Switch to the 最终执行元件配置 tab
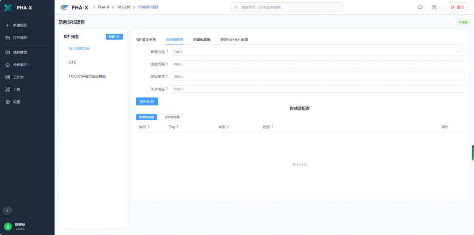The width and height of the screenshot is (474, 235). (x=234, y=40)
